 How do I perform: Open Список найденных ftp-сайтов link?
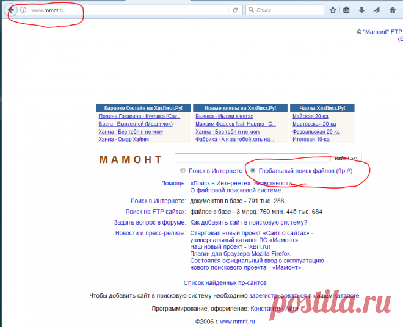(225, 283)
